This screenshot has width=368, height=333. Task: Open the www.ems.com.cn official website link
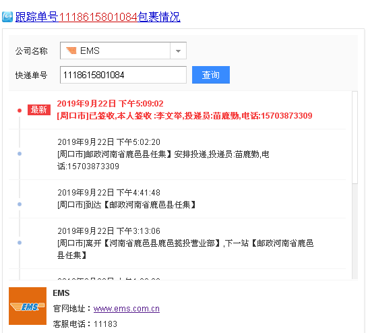click(x=127, y=309)
